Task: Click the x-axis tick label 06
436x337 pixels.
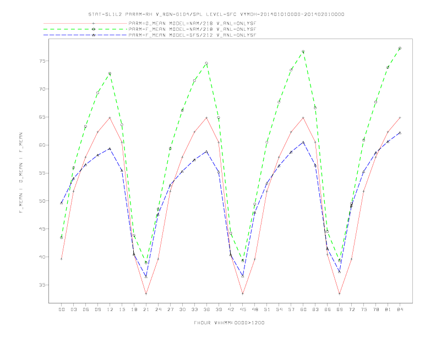Action: click(x=86, y=309)
